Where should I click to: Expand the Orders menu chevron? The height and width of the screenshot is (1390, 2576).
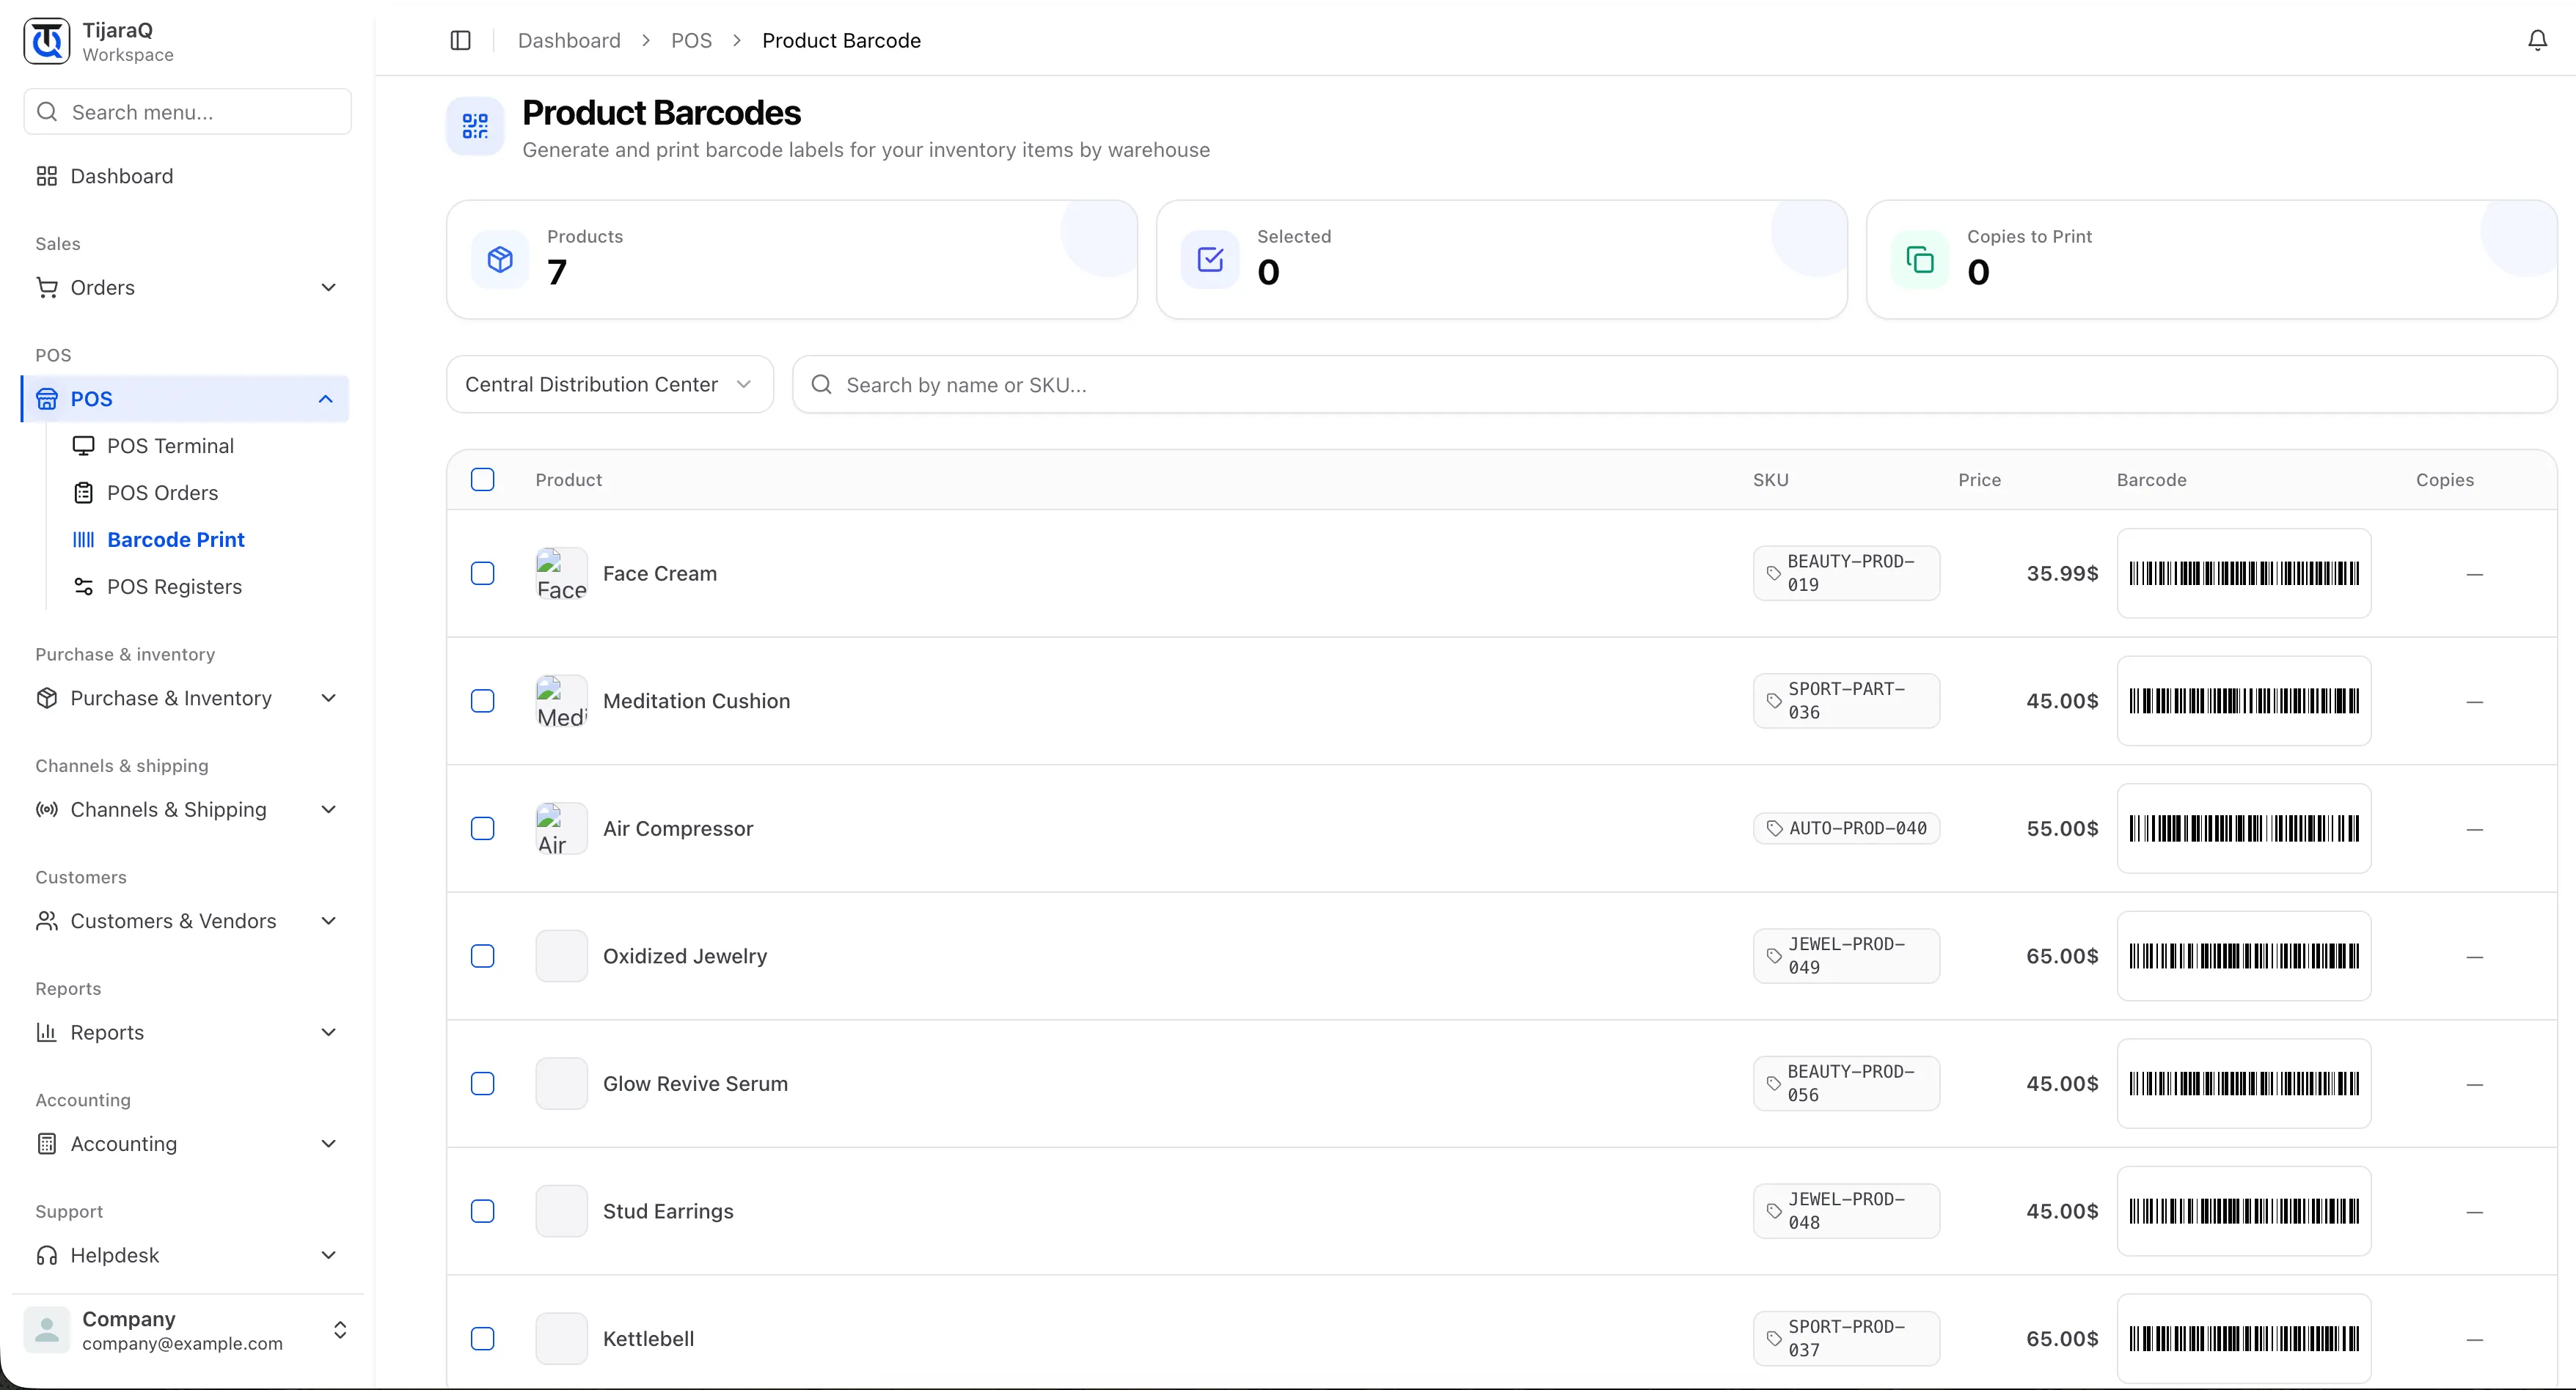(x=328, y=288)
